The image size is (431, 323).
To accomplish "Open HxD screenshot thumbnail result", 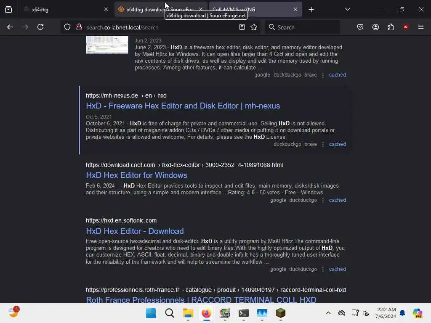I will click(107, 45).
